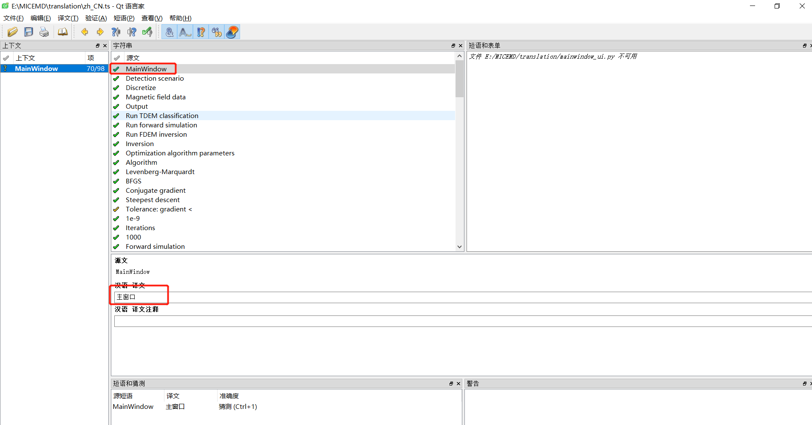Toggle done status of Discretize
Screen dimensions: 812x425
tap(116, 87)
